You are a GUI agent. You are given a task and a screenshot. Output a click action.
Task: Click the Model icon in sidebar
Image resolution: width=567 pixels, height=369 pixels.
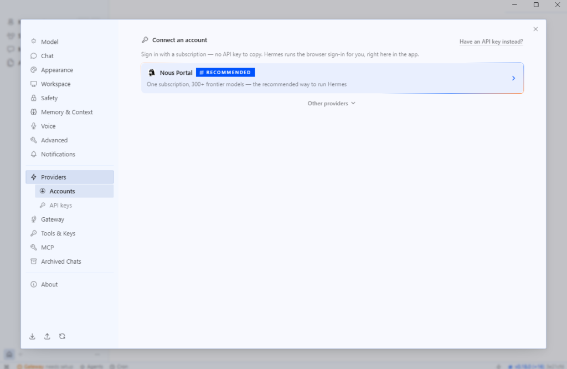coord(34,41)
